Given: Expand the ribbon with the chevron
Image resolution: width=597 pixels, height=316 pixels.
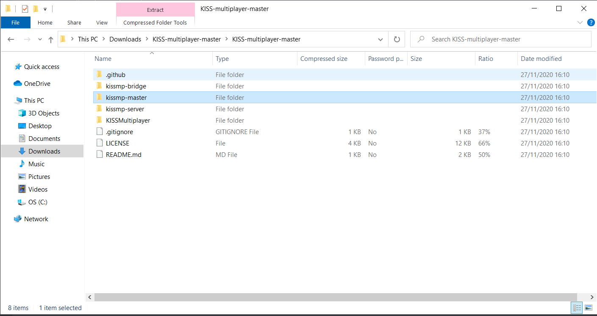Looking at the screenshot, I should pos(580,22).
